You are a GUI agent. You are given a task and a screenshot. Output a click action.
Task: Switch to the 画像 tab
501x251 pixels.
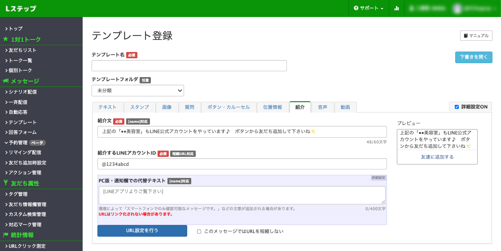[x=167, y=107]
